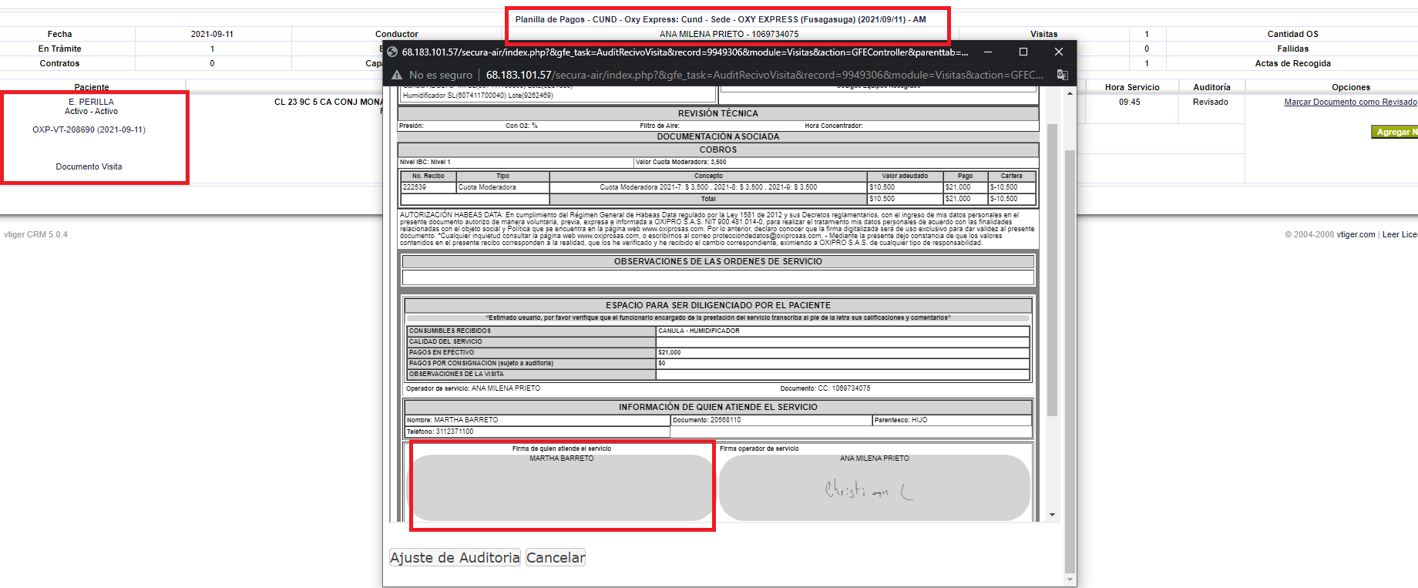Viewport: 1418px width, 588px height.
Task: Click 'Documento Visita' in patient cell
Action: tap(89, 166)
